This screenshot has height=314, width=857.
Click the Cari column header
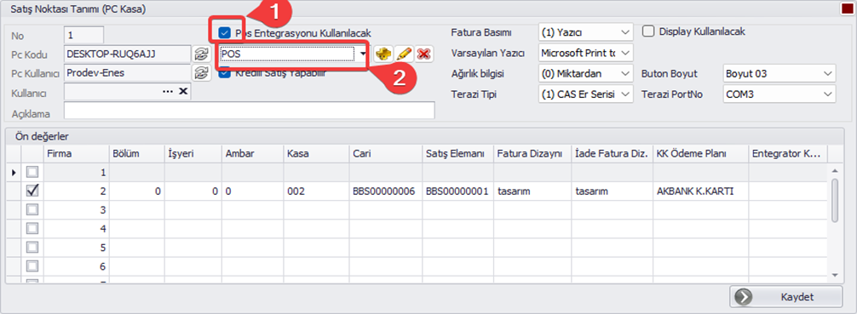[385, 154]
